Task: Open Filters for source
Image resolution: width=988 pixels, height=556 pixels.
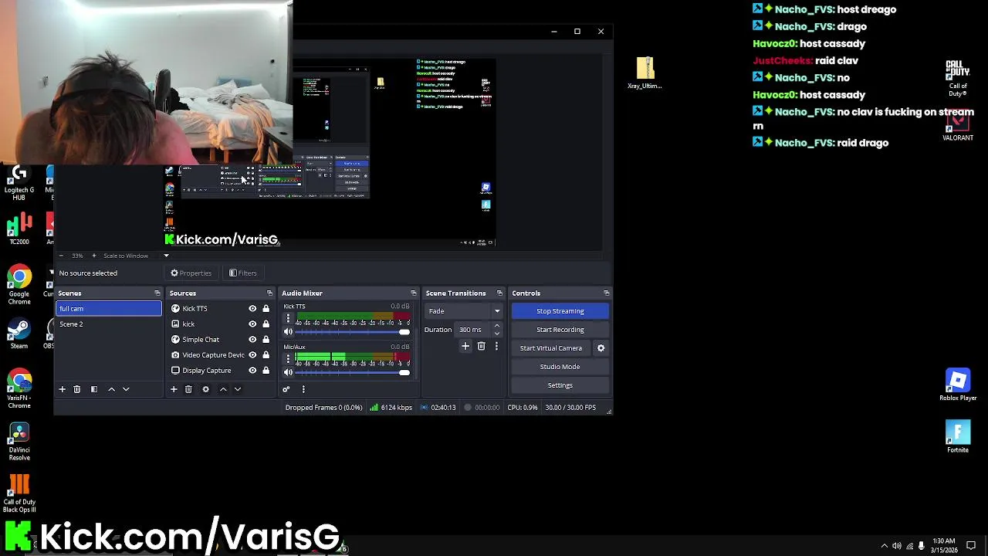Action: (242, 273)
